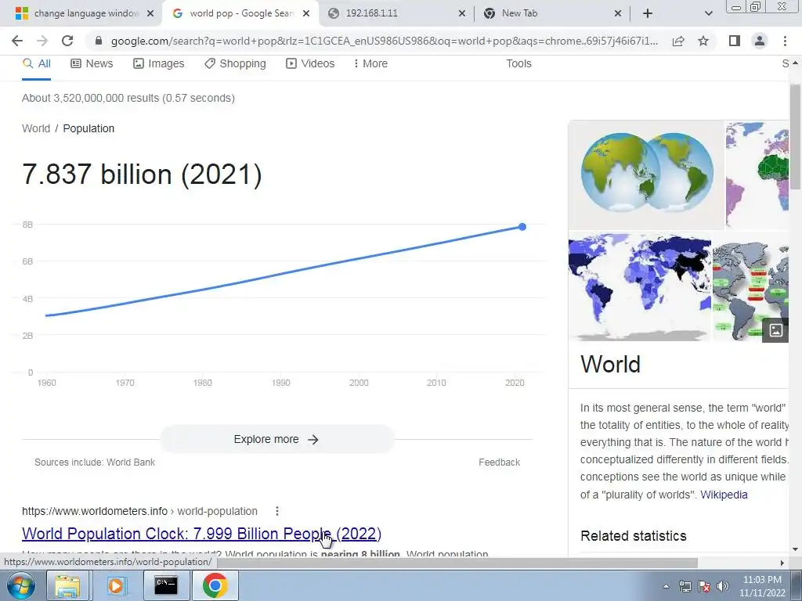The image size is (802, 601).
Task: Click the browser forward arrow
Action: (42, 41)
